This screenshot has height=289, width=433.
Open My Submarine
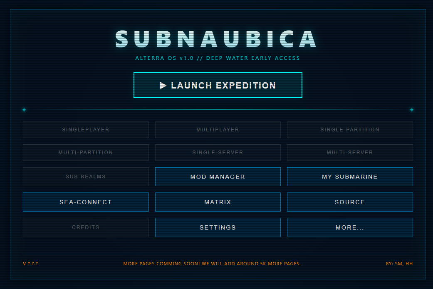coord(350,177)
